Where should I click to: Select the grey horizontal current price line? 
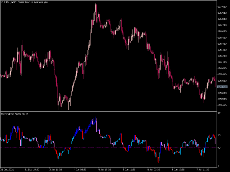pos(108,87)
